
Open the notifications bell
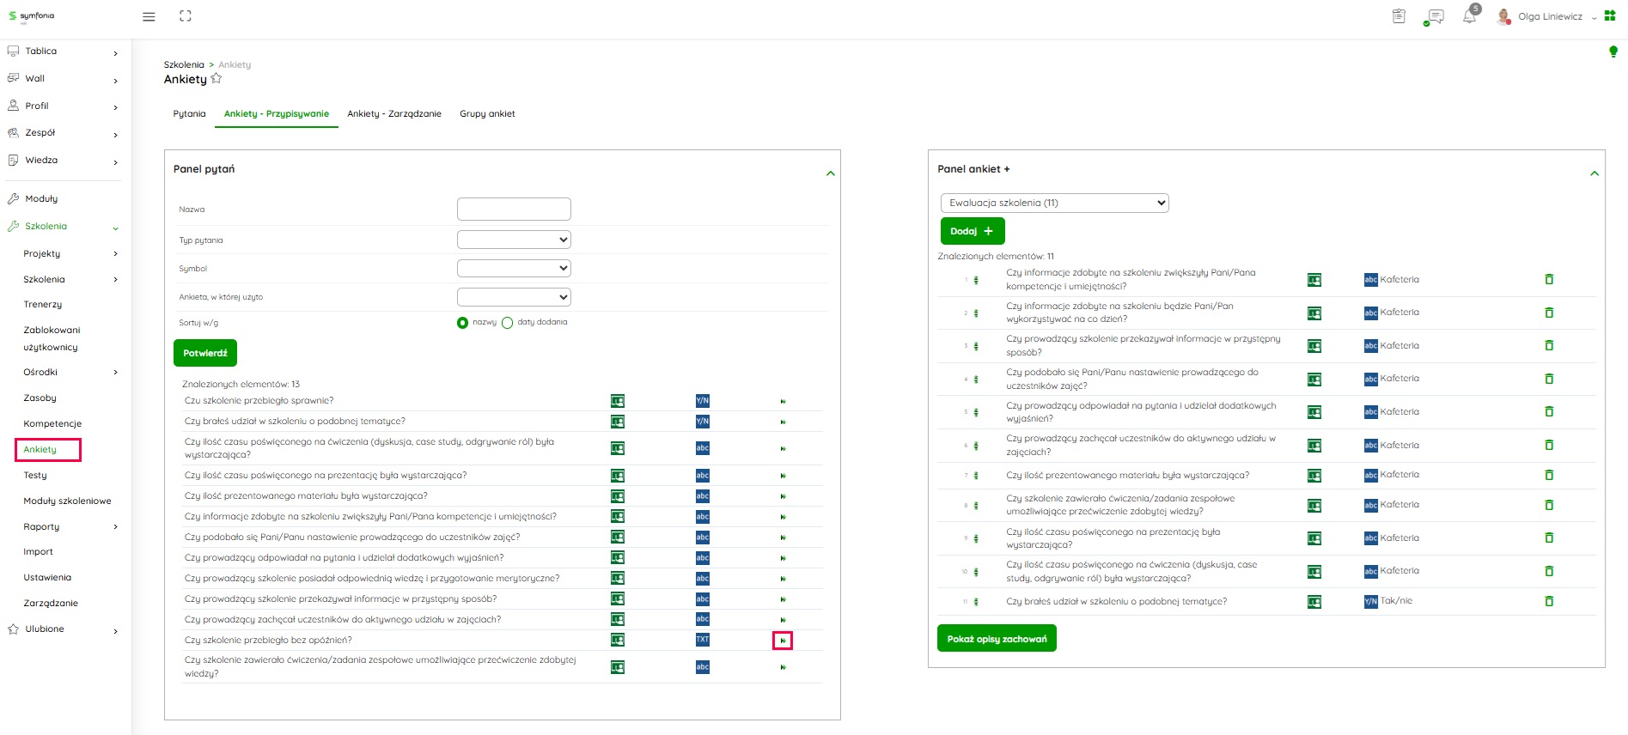tap(1469, 17)
